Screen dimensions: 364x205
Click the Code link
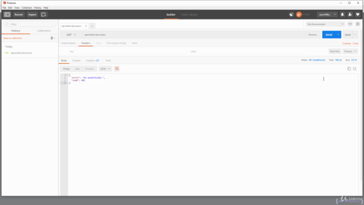355,43
